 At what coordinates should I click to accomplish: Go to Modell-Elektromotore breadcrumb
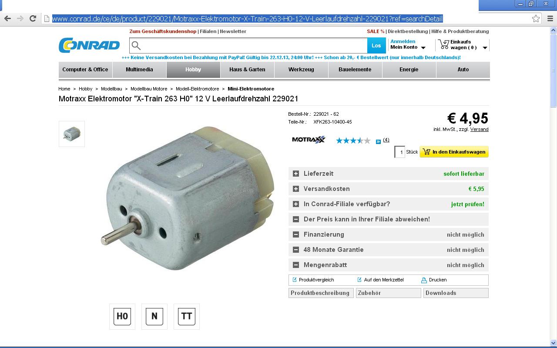click(x=198, y=89)
